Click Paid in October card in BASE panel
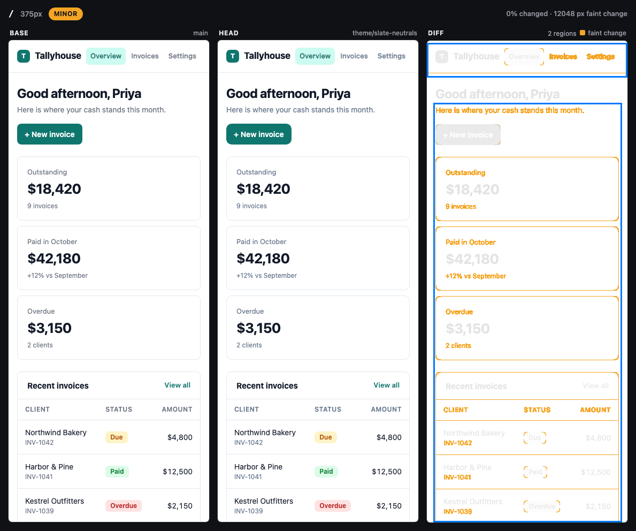636x531 pixels. [x=109, y=258]
